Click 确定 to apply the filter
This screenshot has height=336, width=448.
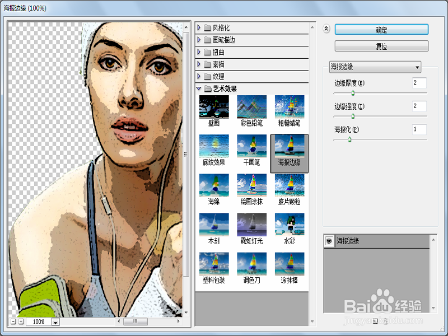click(381, 30)
